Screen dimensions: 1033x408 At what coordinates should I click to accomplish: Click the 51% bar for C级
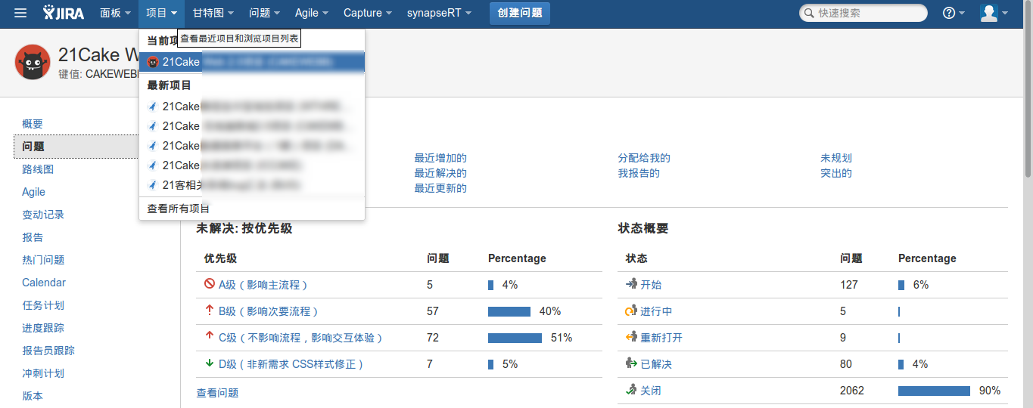[515, 338]
